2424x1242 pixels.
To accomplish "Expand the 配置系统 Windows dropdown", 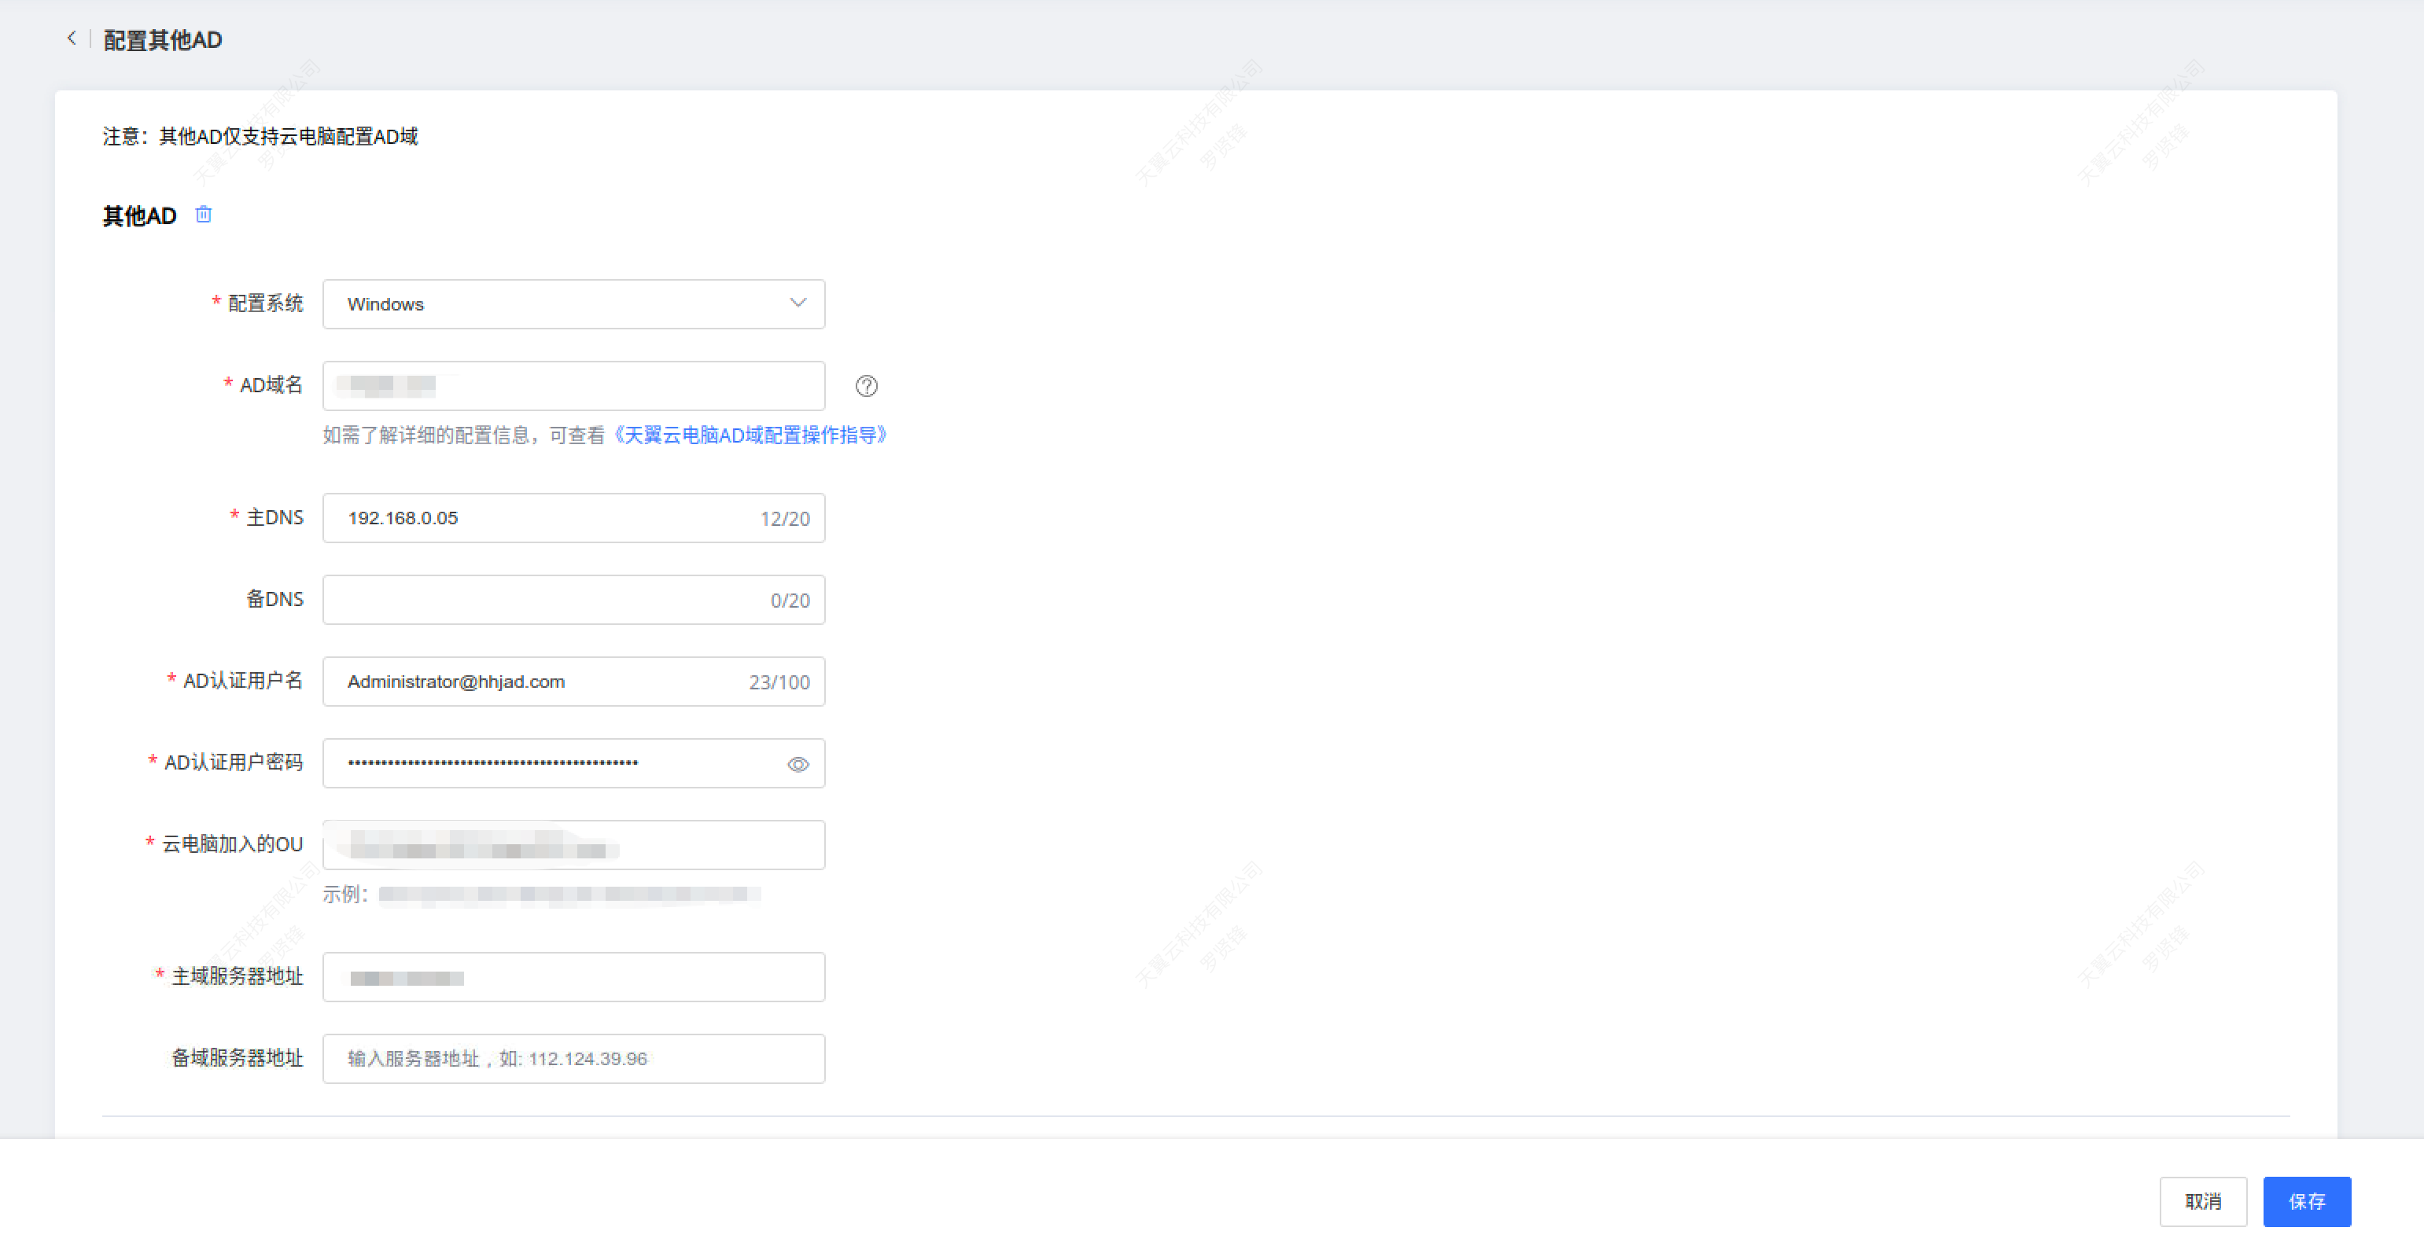I will coord(573,303).
